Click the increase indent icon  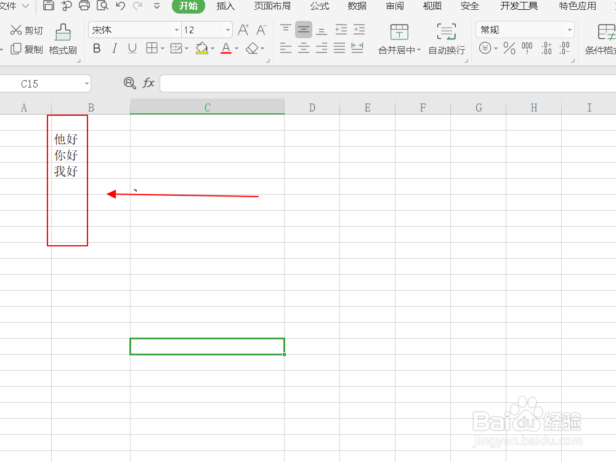tap(359, 30)
